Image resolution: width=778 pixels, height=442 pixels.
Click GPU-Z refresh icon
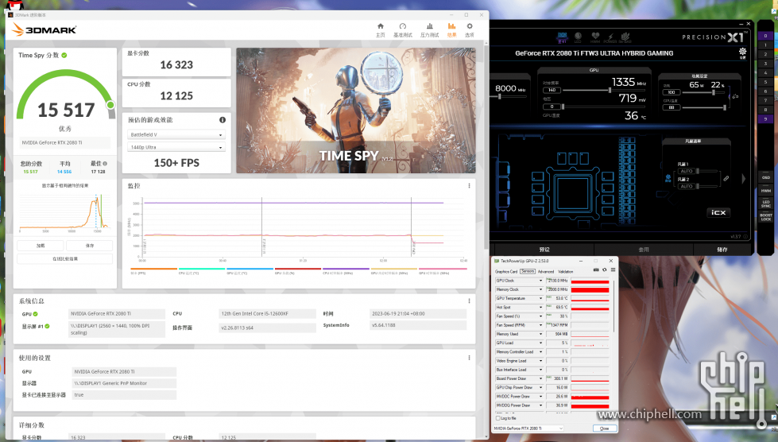(x=604, y=269)
